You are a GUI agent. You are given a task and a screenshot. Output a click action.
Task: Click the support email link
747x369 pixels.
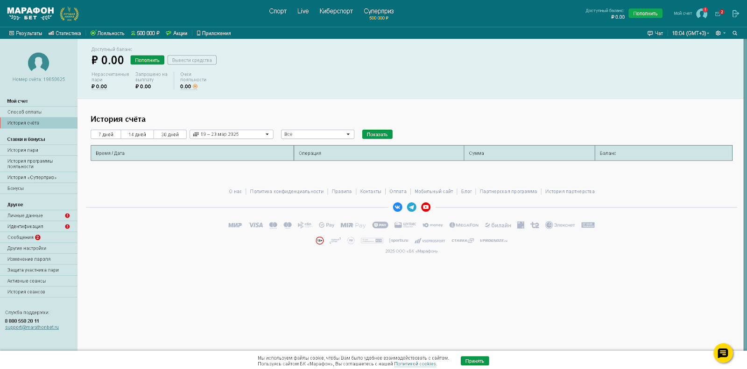pos(32,327)
